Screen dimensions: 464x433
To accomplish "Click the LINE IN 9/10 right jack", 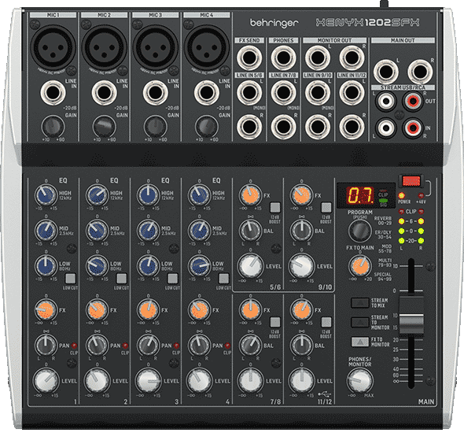I will pyautogui.click(x=318, y=127).
